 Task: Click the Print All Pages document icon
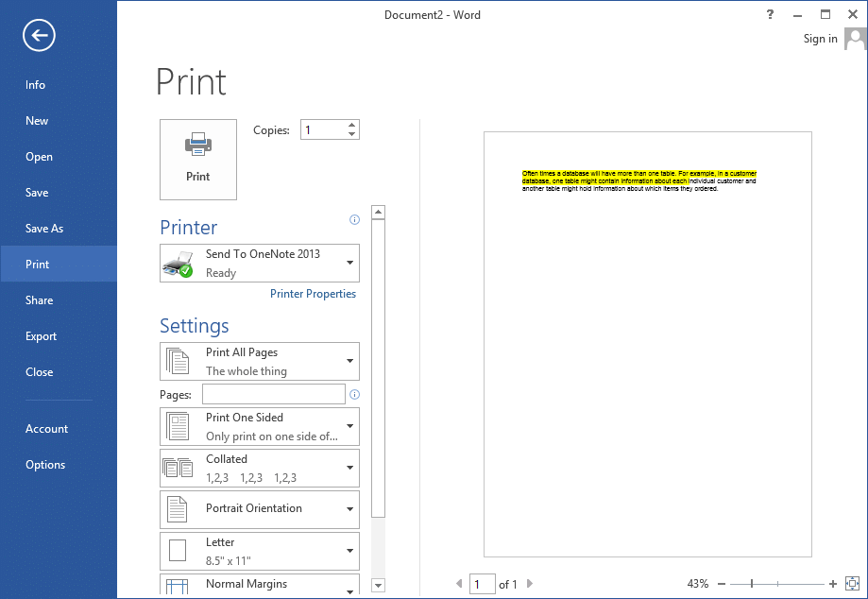pyautogui.click(x=178, y=362)
